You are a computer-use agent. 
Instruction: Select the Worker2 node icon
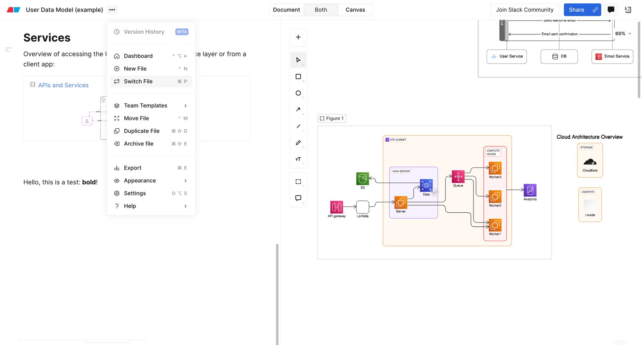(x=495, y=197)
